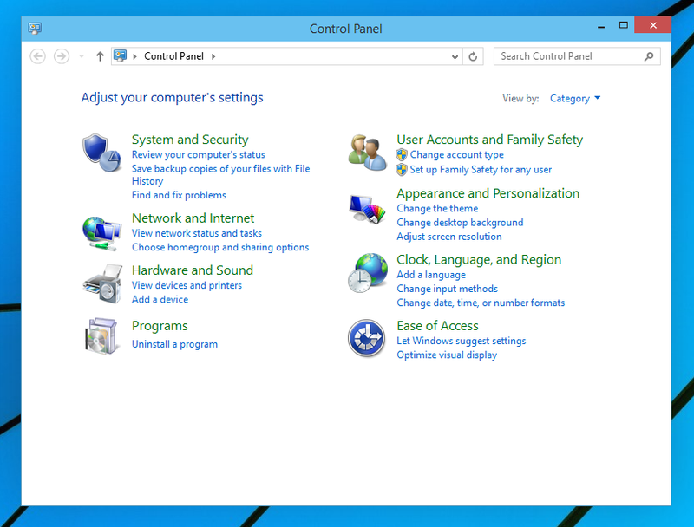Open Network and Internet category

pyautogui.click(x=193, y=218)
